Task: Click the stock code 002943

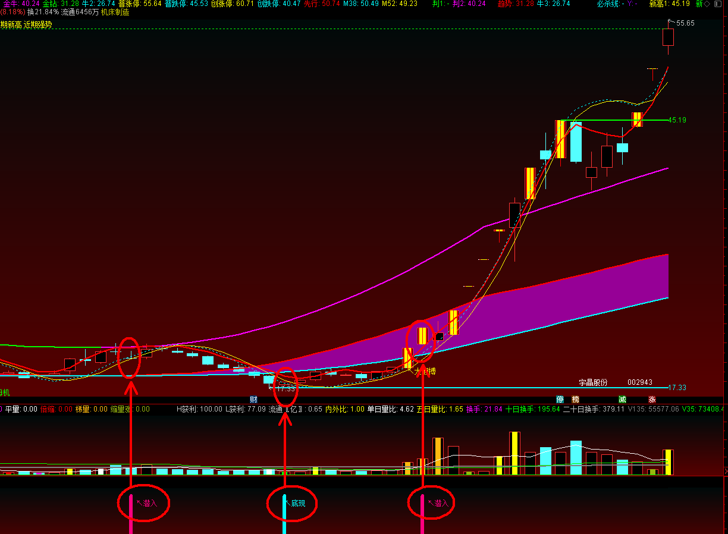Action: tap(640, 382)
